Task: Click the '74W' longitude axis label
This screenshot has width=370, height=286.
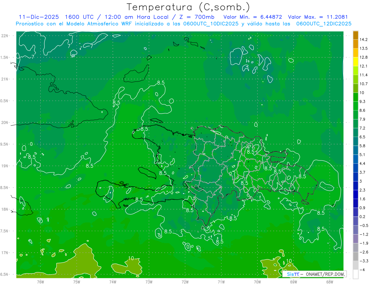Action: click(113, 281)
